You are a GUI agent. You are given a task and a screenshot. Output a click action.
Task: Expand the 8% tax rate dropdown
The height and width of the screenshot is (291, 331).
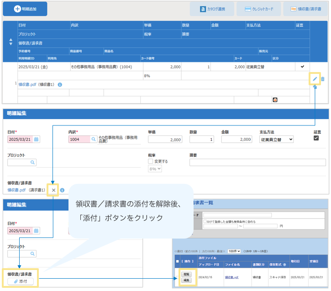coord(155,169)
